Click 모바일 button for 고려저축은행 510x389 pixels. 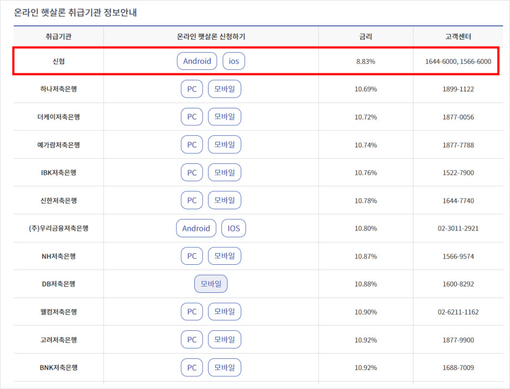(x=224, y=339)
